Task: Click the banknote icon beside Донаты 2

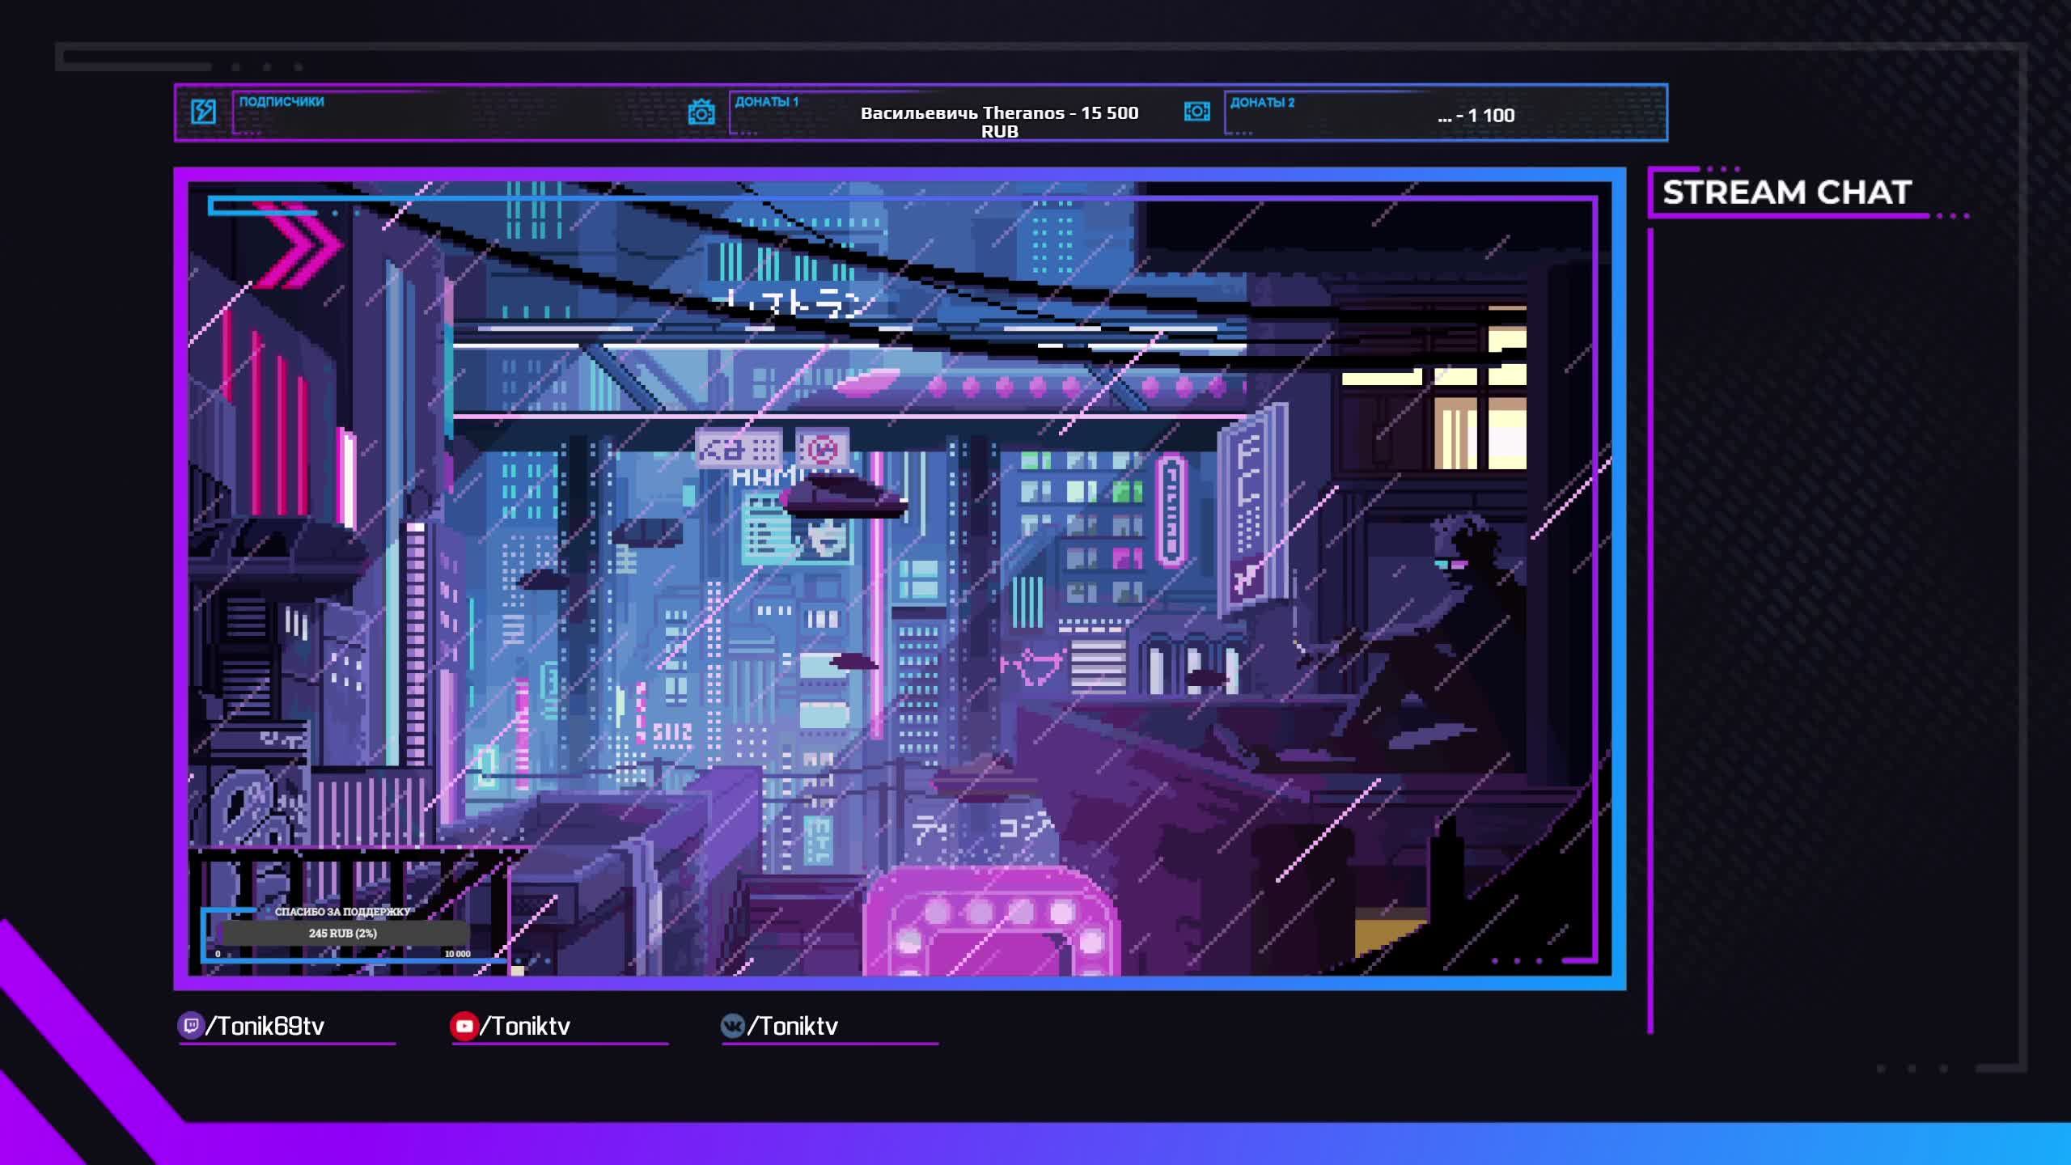Action: click(x=1196, y=112)
